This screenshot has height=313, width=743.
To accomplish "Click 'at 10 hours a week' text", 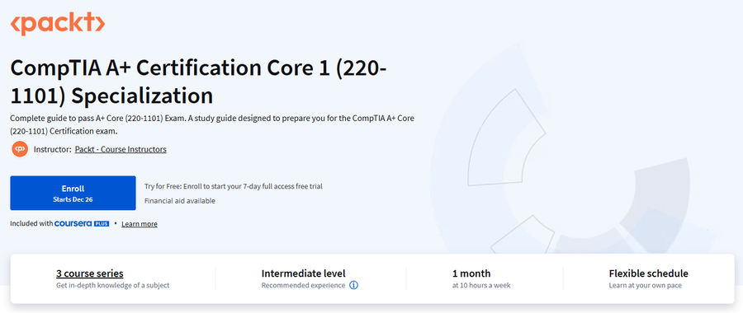I will (x=481, y=286).
